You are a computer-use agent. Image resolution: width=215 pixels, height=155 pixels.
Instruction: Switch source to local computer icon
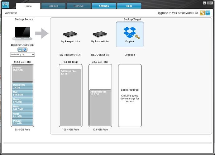click(20, 50)
